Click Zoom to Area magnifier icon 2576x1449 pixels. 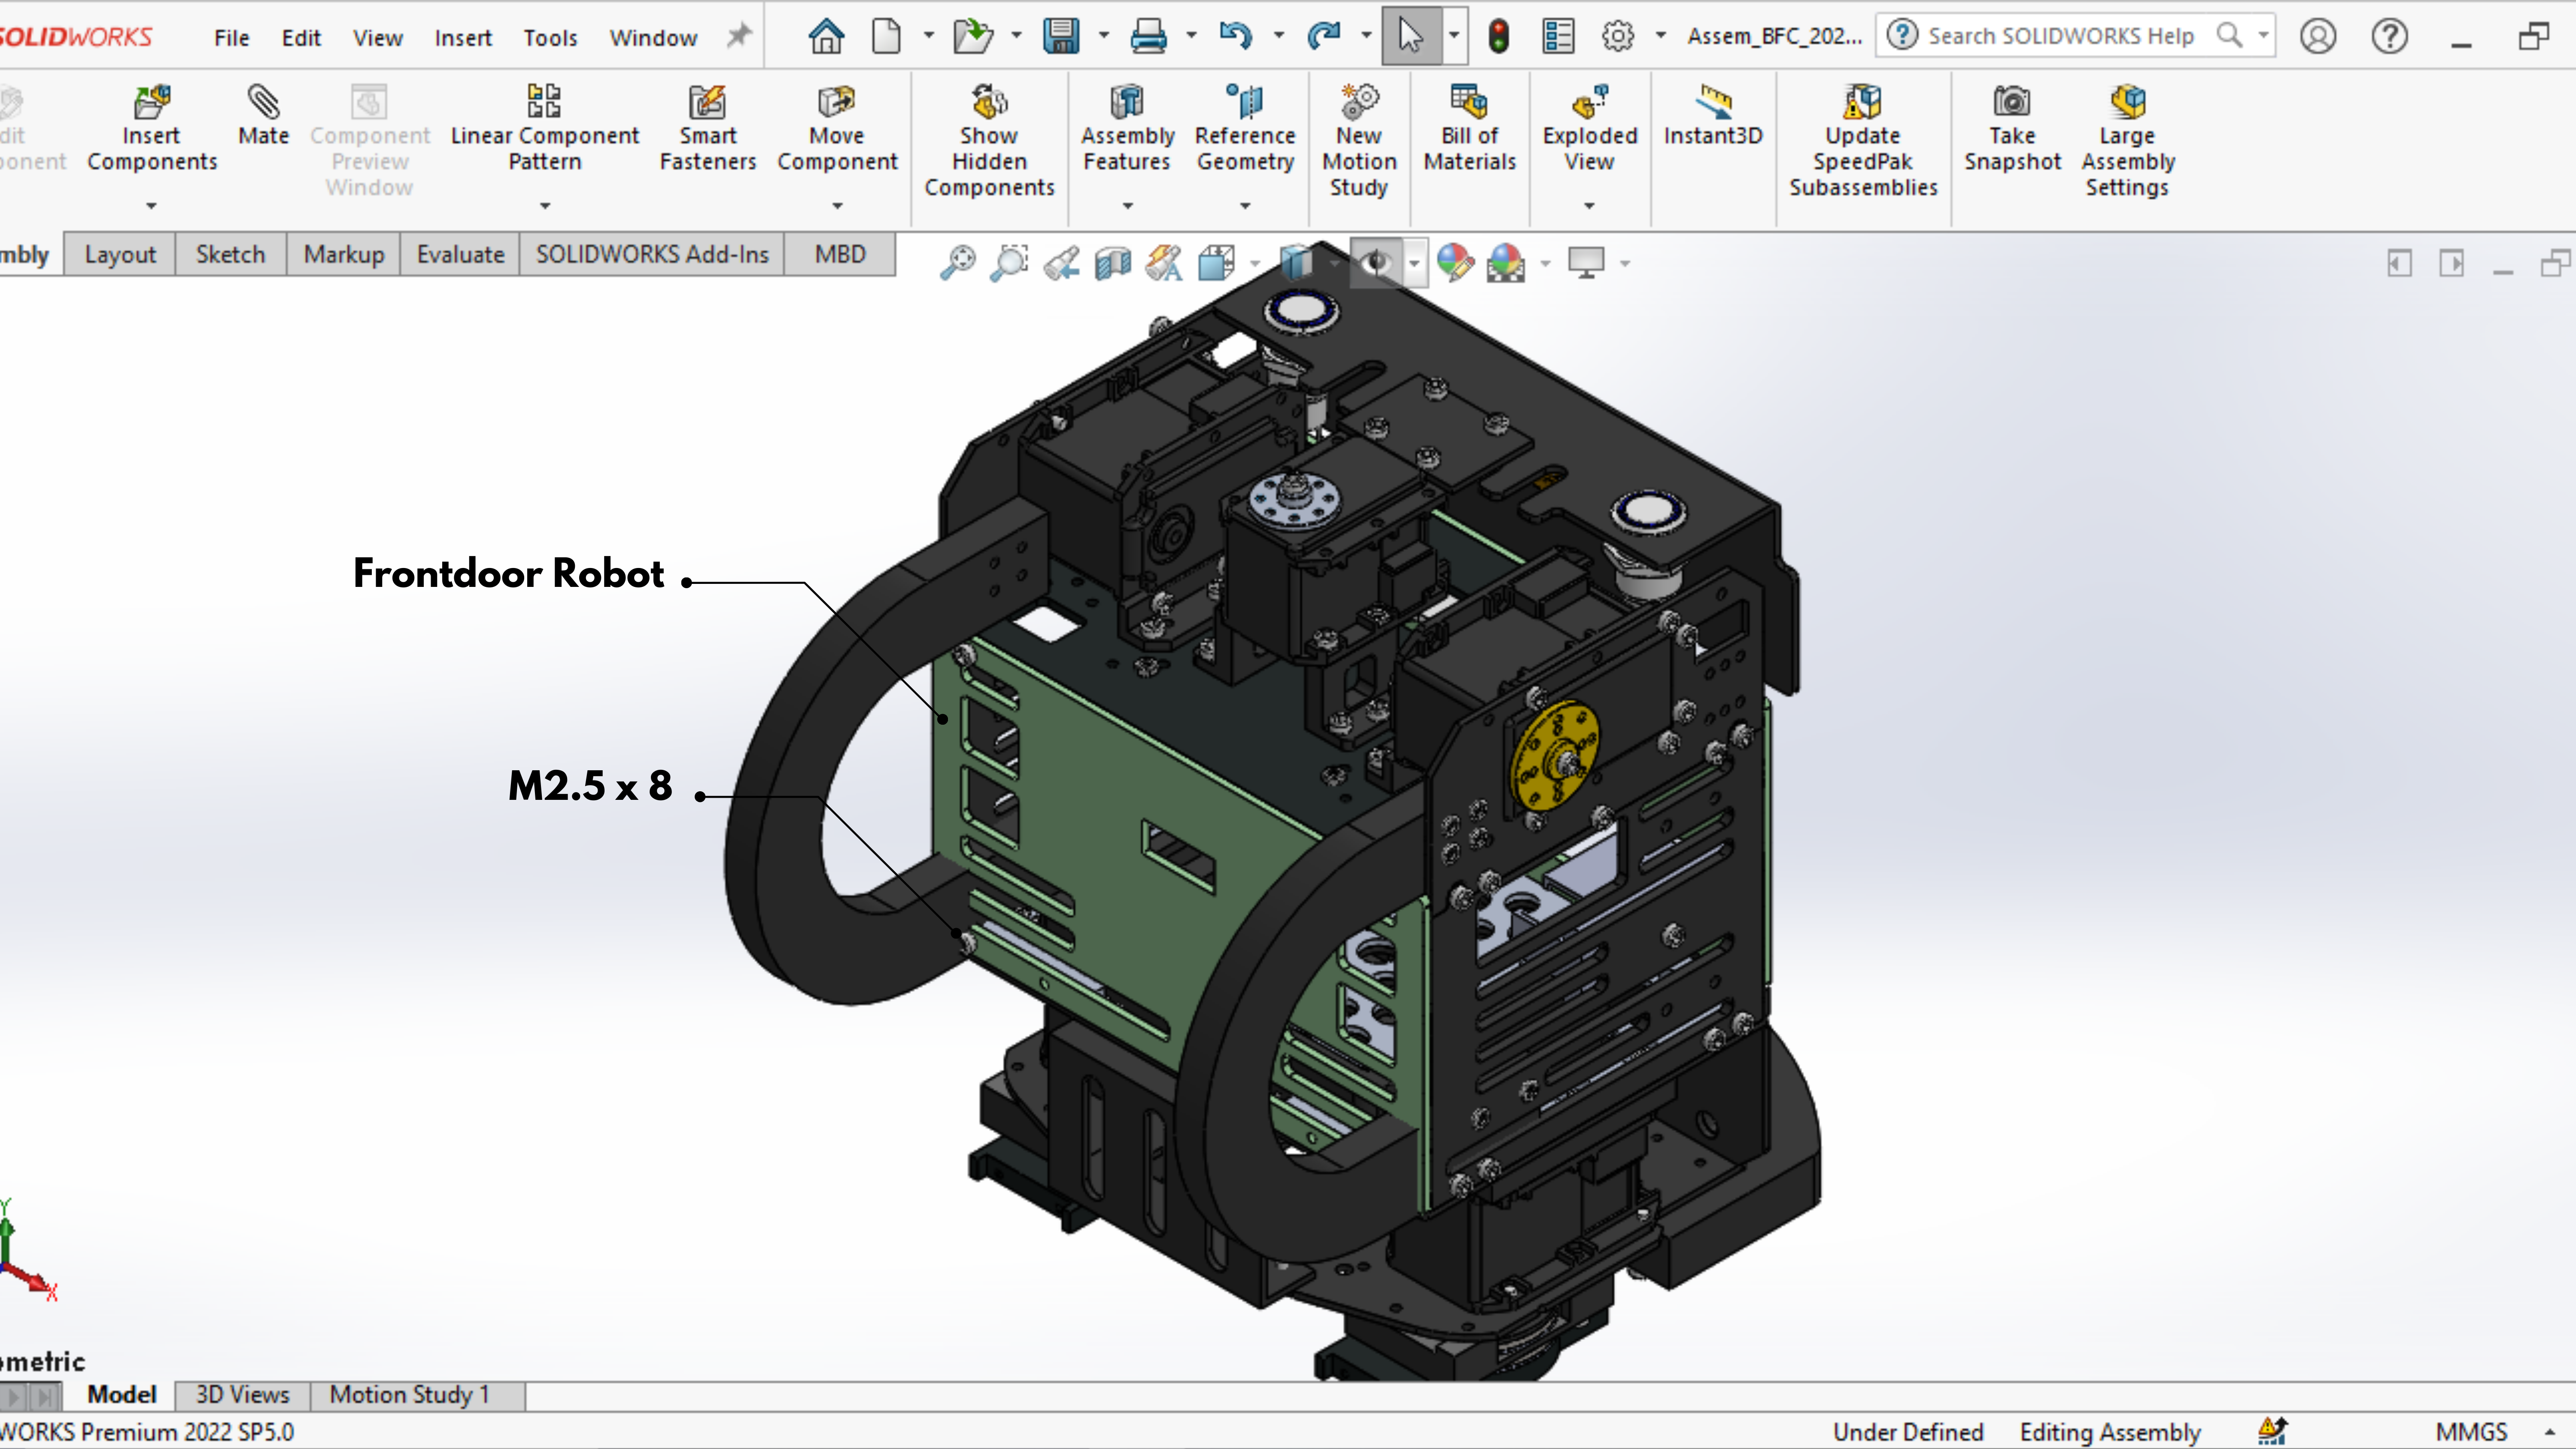(x=1010, y=263)
